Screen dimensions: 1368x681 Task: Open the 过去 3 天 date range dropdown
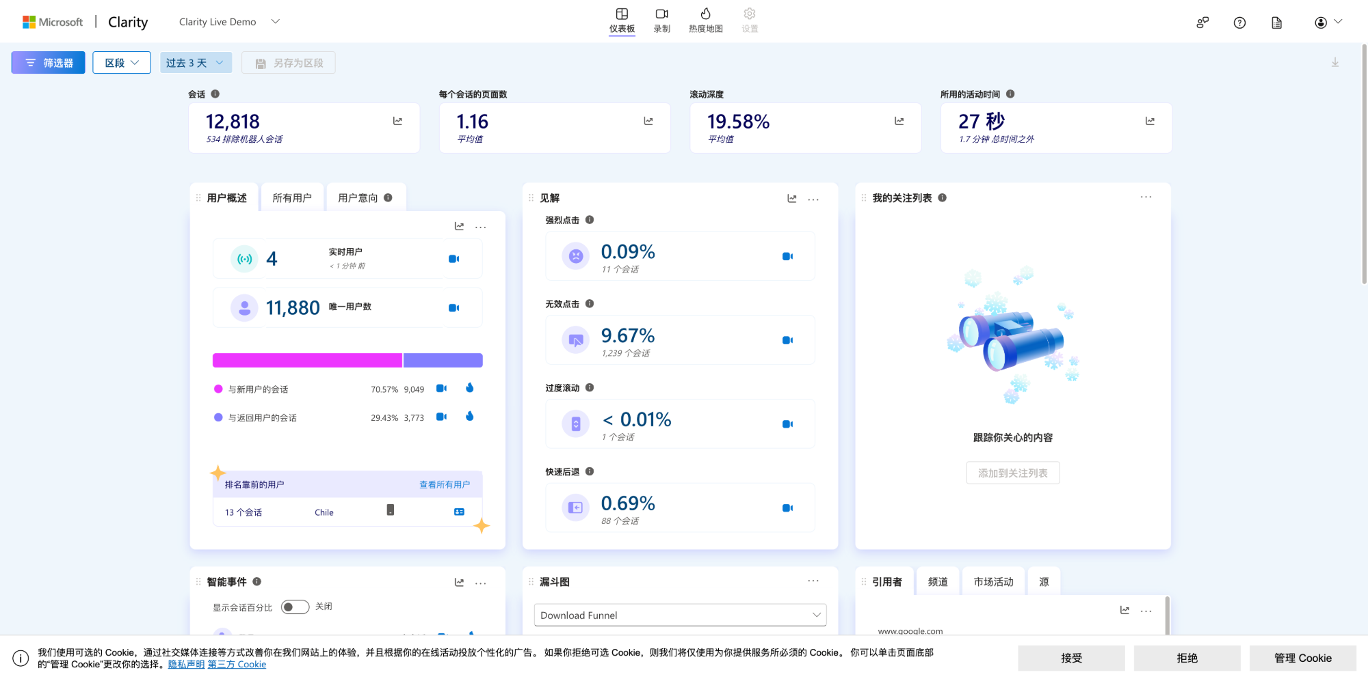click(x=196, y=62)
